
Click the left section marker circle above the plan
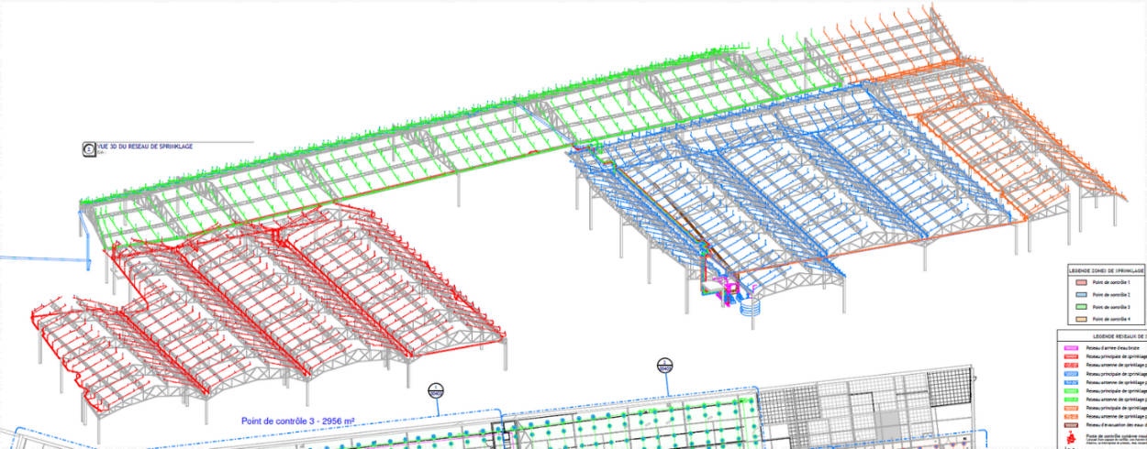[437, 390]
